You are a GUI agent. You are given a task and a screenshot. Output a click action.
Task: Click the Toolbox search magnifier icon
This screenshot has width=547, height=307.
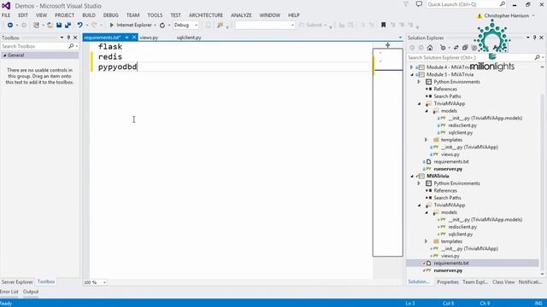[71, 46]
